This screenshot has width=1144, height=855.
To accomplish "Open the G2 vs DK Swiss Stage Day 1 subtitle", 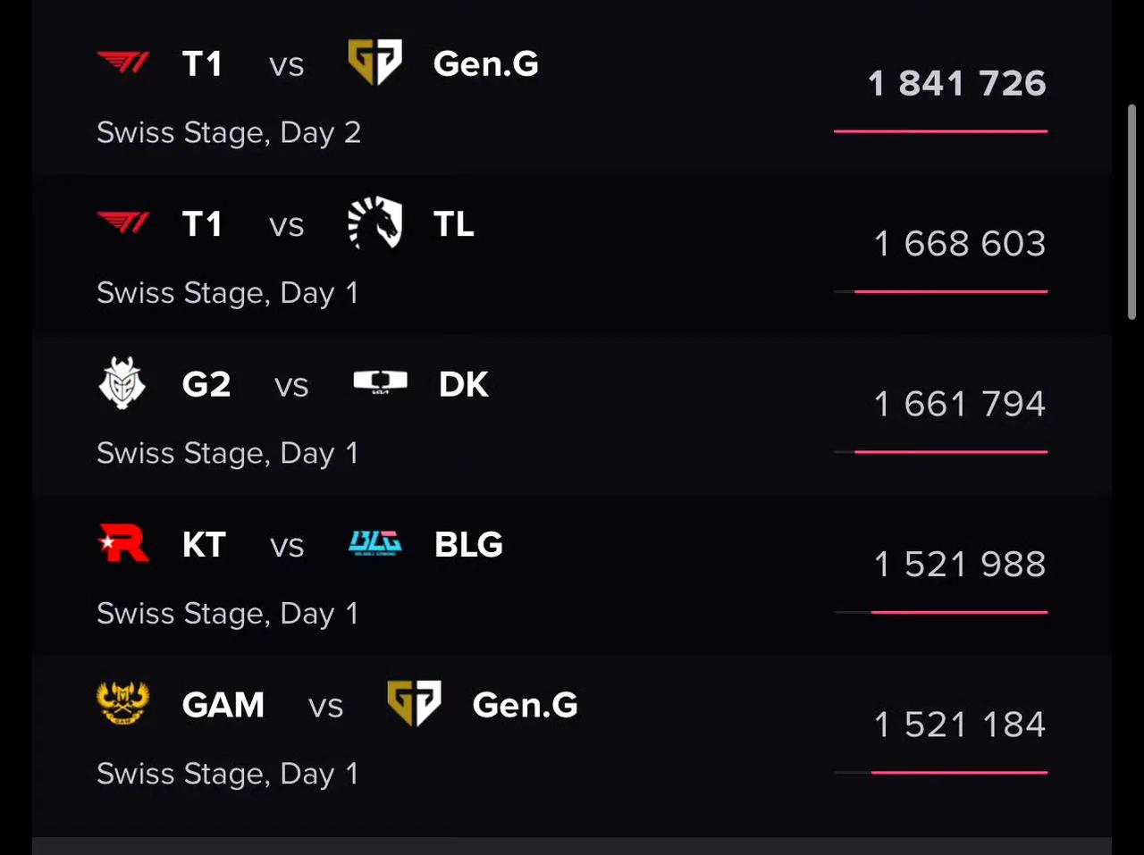I will [228, 454].
